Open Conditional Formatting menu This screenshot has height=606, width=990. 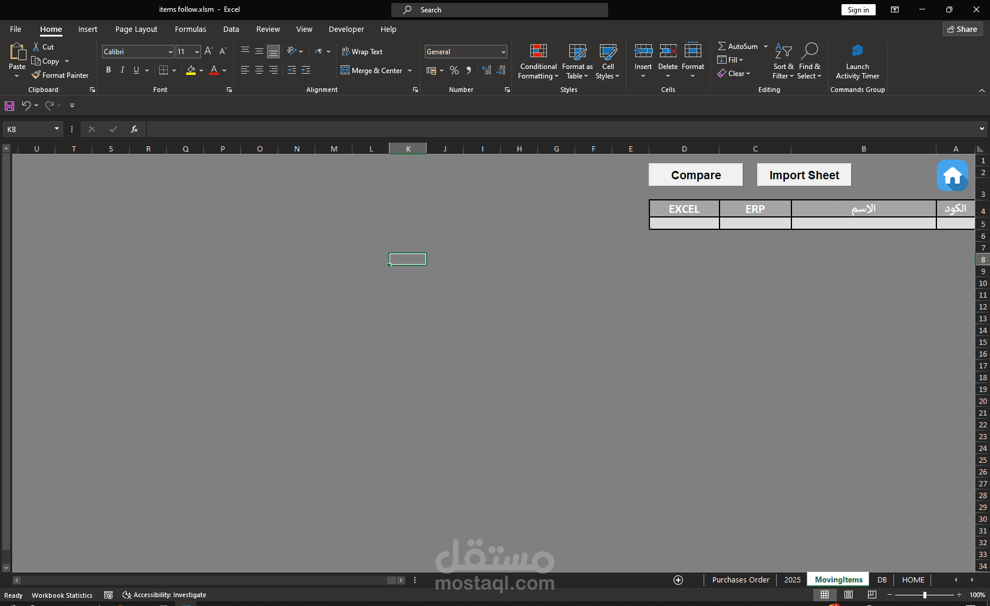(x=538, y=61)
